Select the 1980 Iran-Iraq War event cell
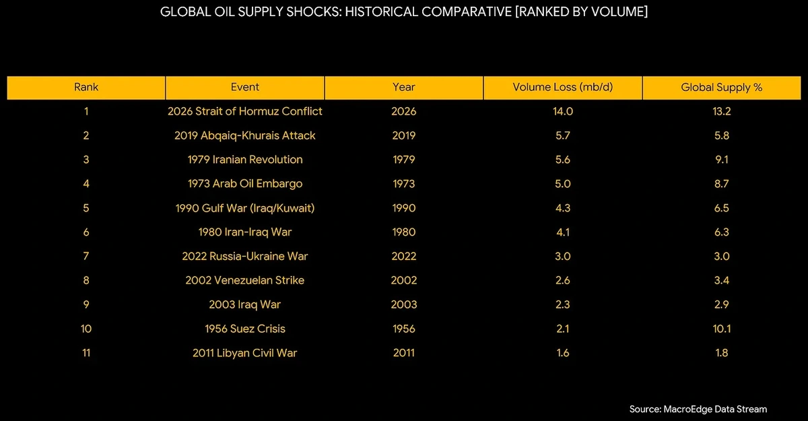Image resolution: width=808 pixels, height=421 pixels. pos(244,232)
